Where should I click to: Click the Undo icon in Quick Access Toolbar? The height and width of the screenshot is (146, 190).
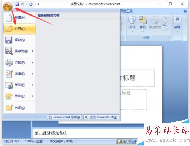pos(23,4)
